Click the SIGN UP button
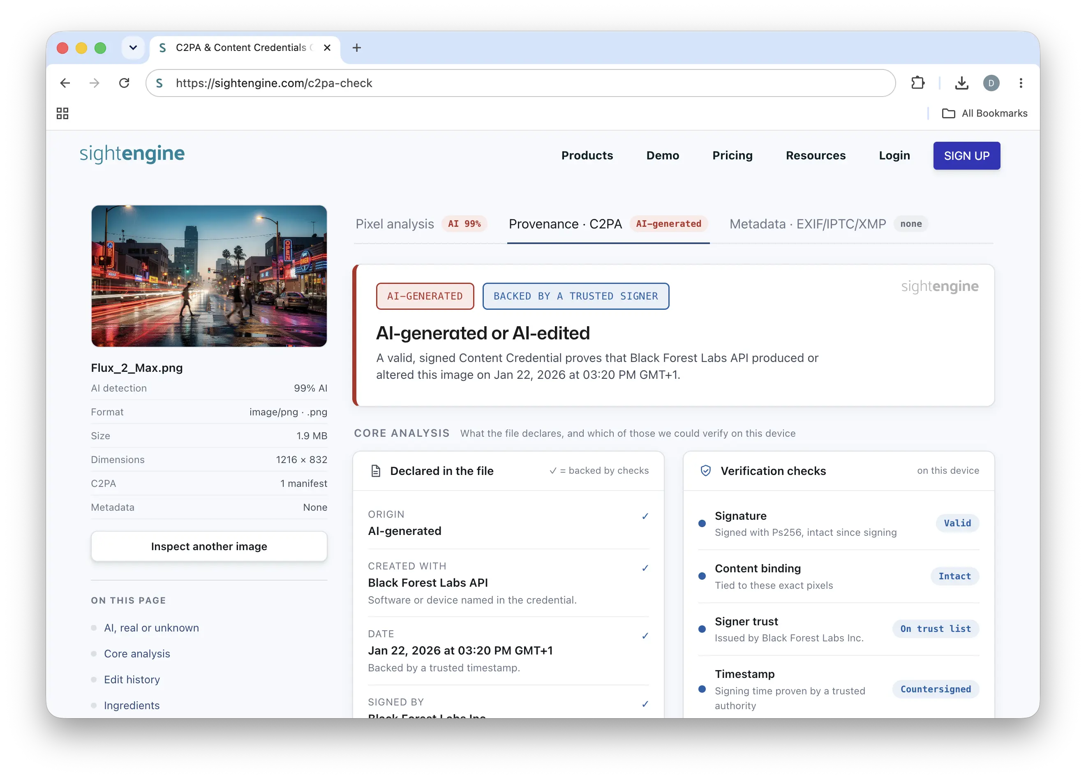The height and width of the screenshot is (779, 1086). [966, 156]
